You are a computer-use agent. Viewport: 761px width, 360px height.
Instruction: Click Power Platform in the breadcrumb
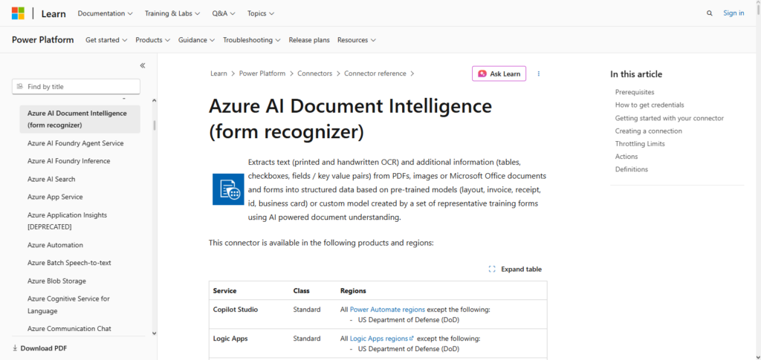(x=262, y=73)
